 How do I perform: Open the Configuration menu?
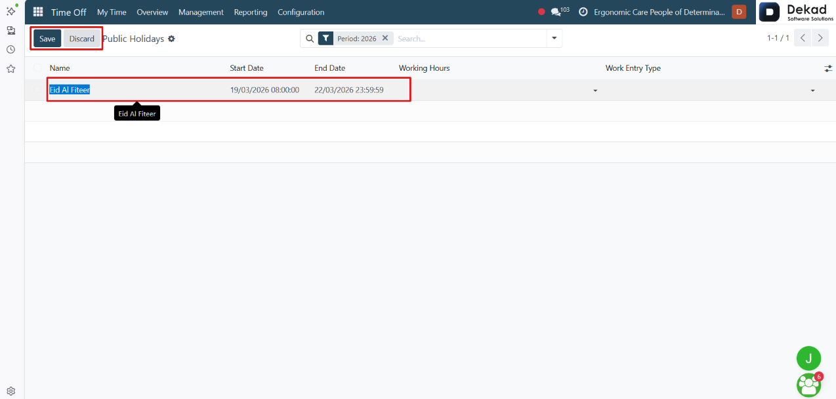pos(301,12)
